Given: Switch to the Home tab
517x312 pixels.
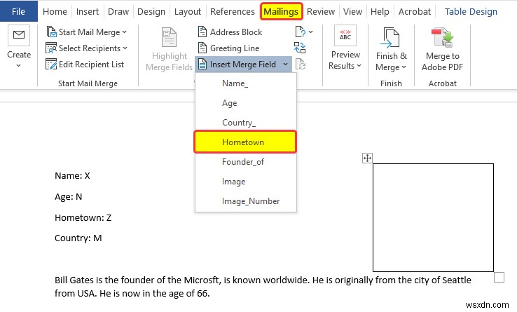Looking at the screenshot, I should click(x=55, y=11).
